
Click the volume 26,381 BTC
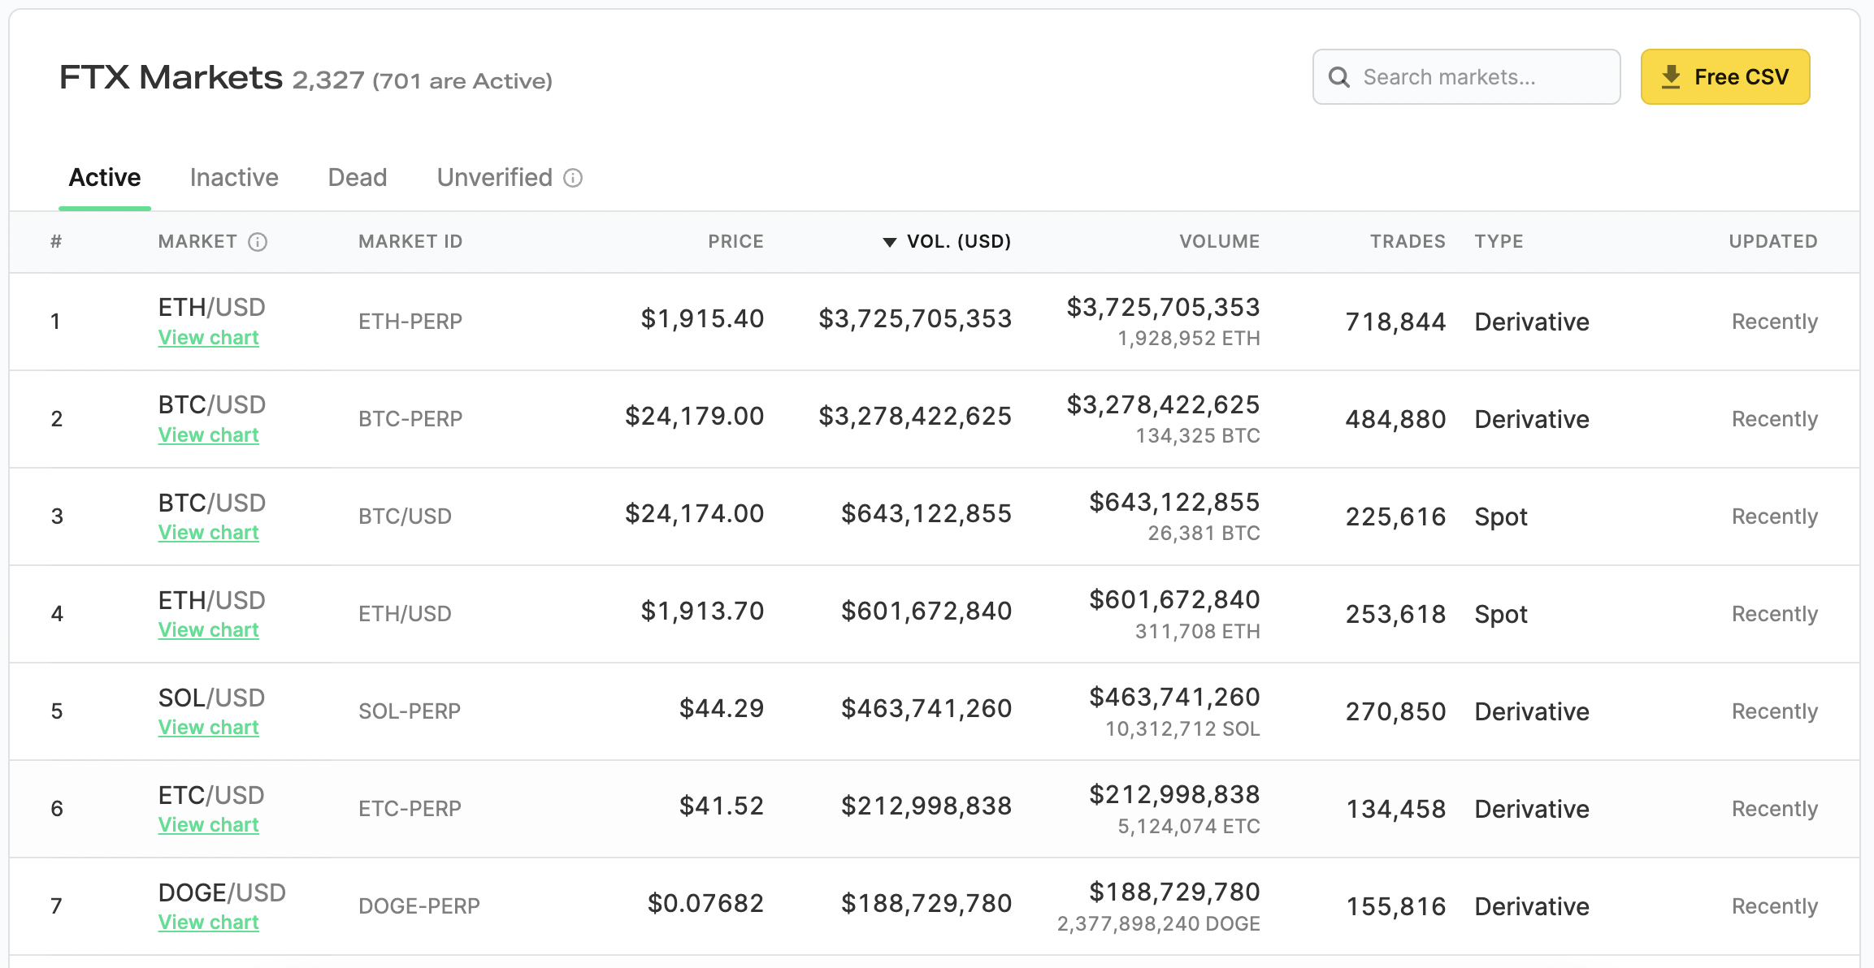(x=1204, y=534)
